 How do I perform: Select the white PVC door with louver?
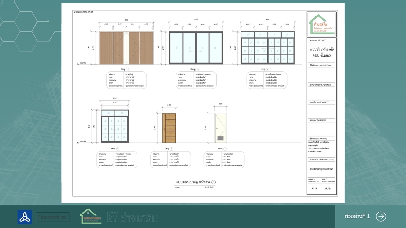219,127
